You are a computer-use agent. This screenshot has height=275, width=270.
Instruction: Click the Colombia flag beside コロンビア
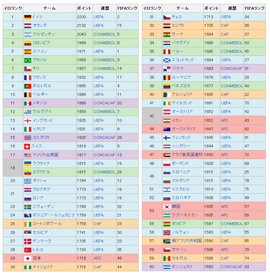[x=28, y=43]
